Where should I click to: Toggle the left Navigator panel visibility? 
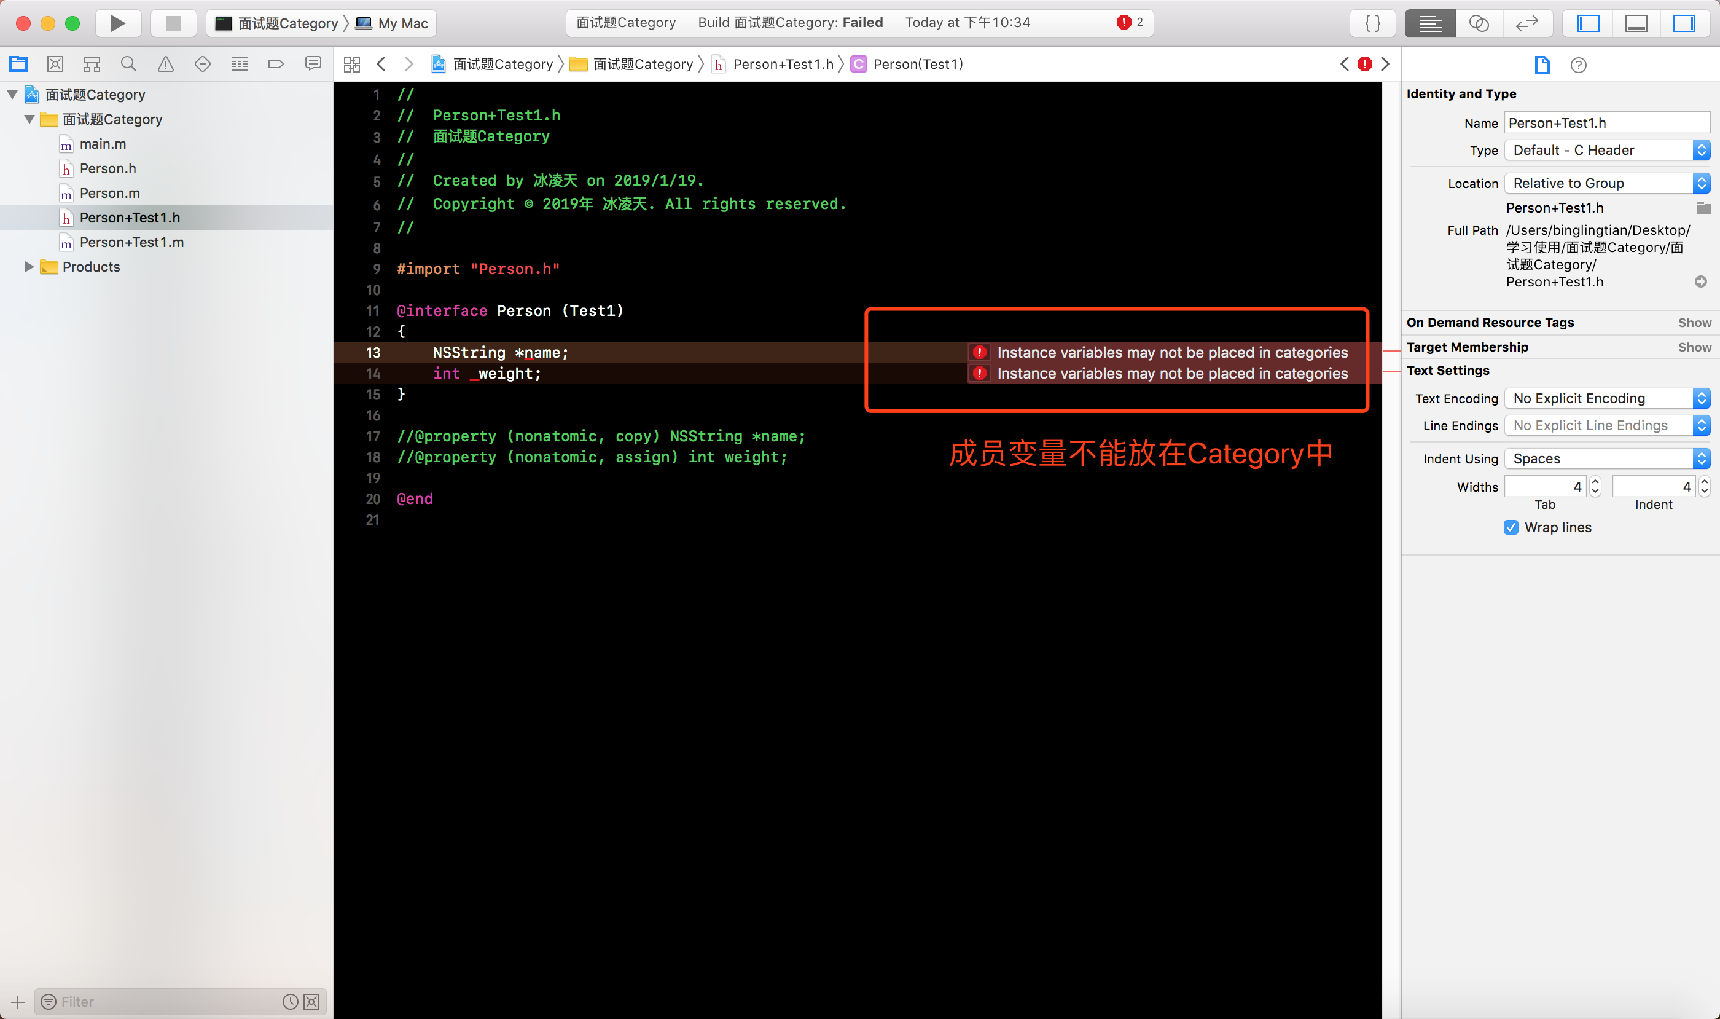[x=1588, y=23]
